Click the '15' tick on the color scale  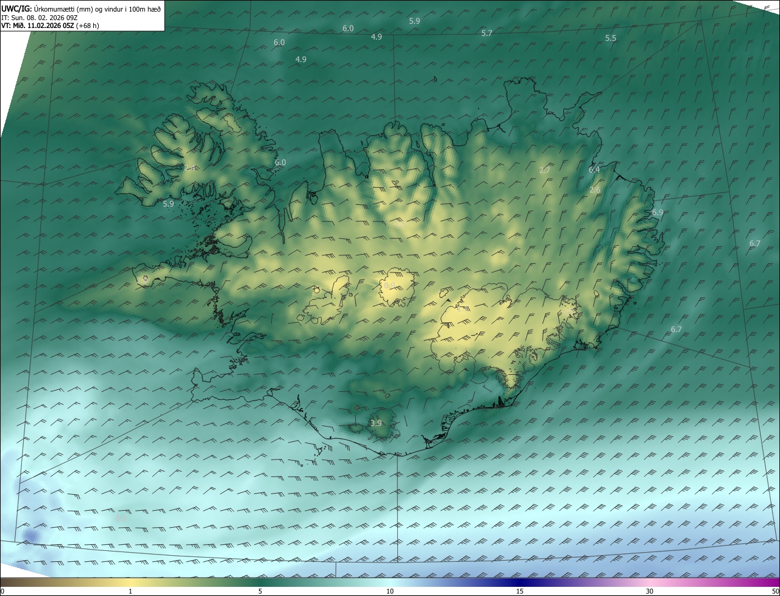click(x=520, y=591)
